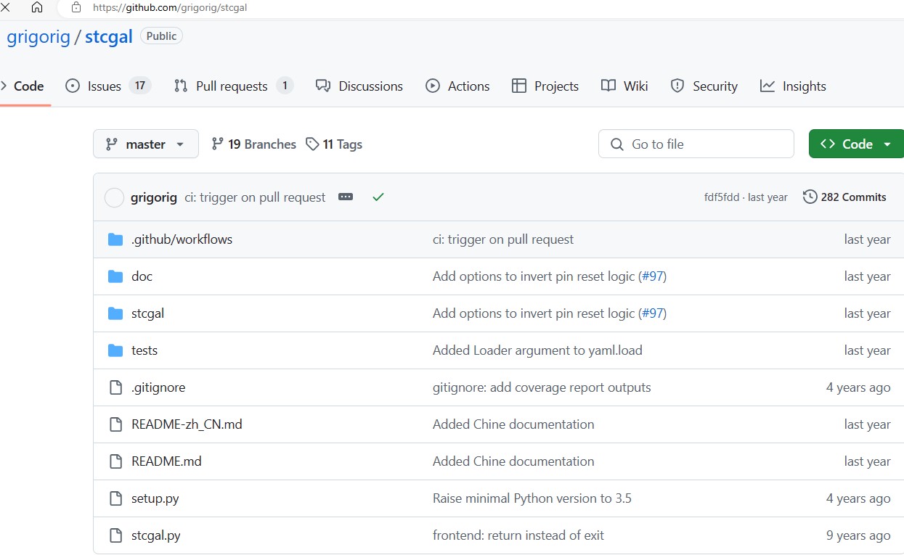This screenshot has height=555, width=904.
Task: Open the stcgal folder
Action: [x=147, y=313]
